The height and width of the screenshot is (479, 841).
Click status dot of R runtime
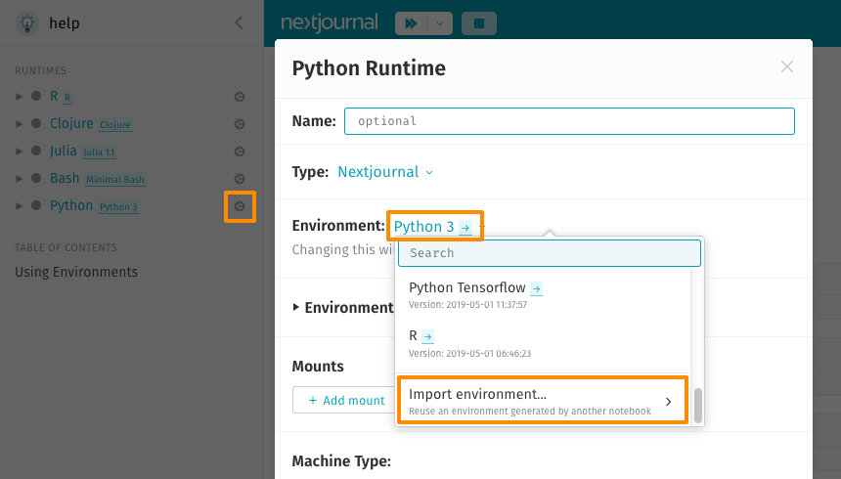[x=36, y=96]
